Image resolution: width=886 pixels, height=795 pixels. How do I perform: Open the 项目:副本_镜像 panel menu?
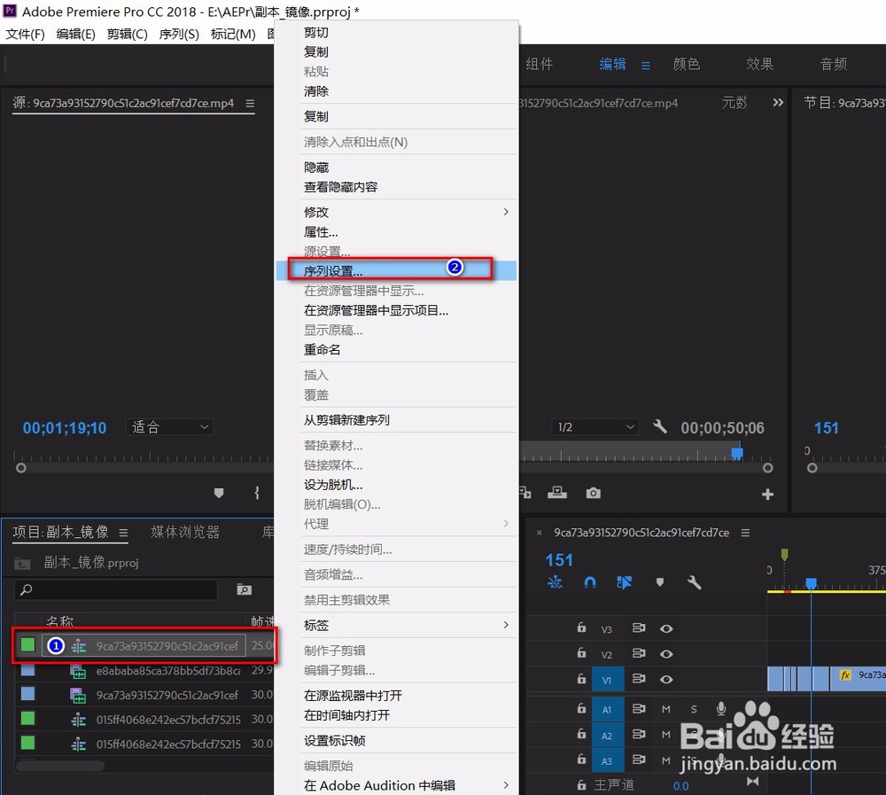click(123, 533)
